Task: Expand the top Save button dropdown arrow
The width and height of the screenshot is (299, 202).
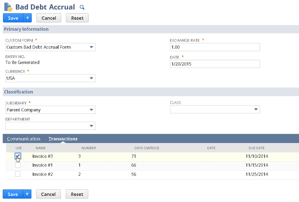Action: pyautogui.click(x=27, y=18)
